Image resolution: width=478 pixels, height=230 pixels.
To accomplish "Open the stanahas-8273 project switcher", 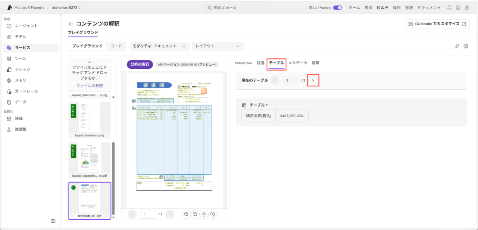I will 67,7.
